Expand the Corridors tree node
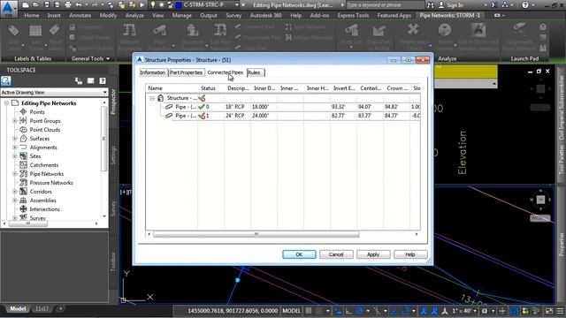Screen dimensions: 566x318 (15, 192)
